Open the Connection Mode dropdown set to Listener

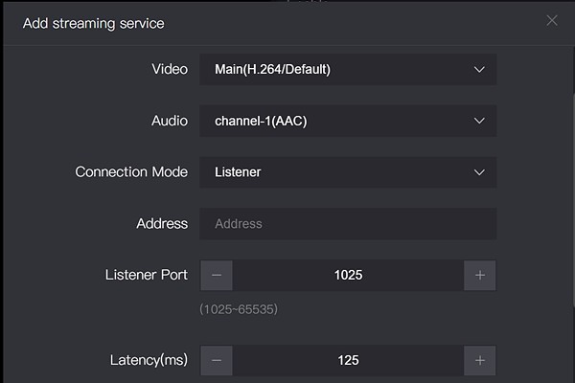(335, 172)
